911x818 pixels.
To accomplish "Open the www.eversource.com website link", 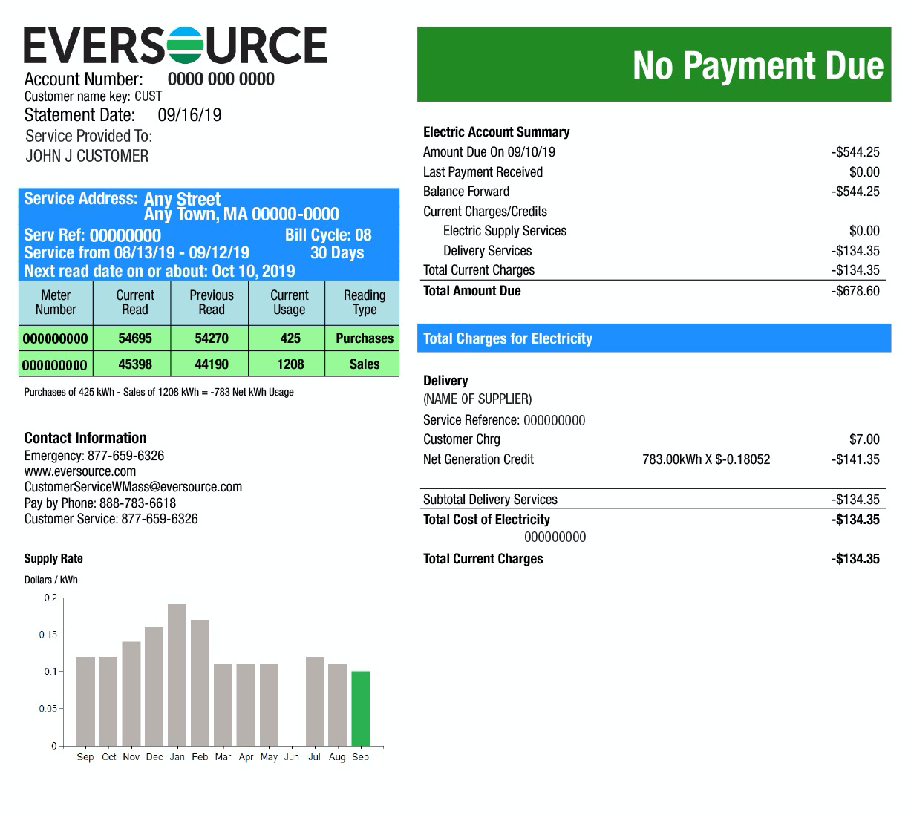I will (x=80, y=471).
